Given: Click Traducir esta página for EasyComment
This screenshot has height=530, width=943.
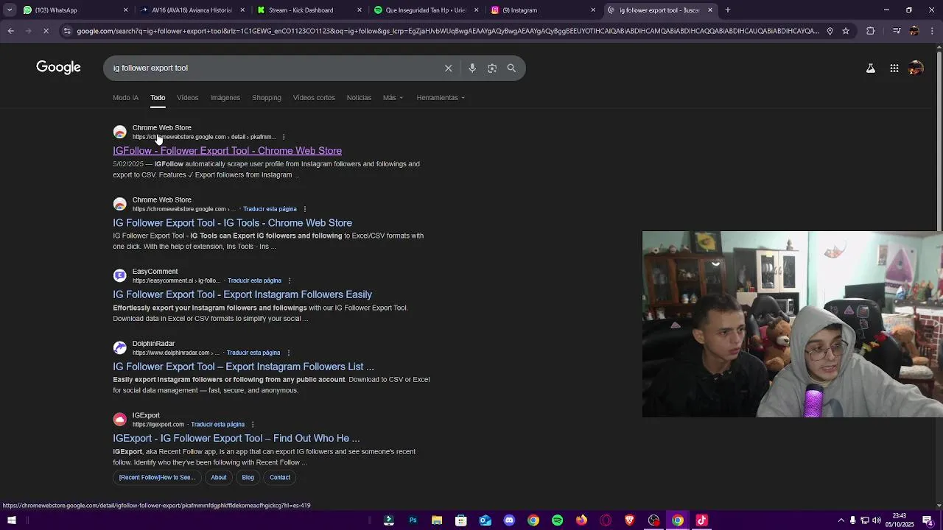Looking at the screenshot, I should point(254,280).
